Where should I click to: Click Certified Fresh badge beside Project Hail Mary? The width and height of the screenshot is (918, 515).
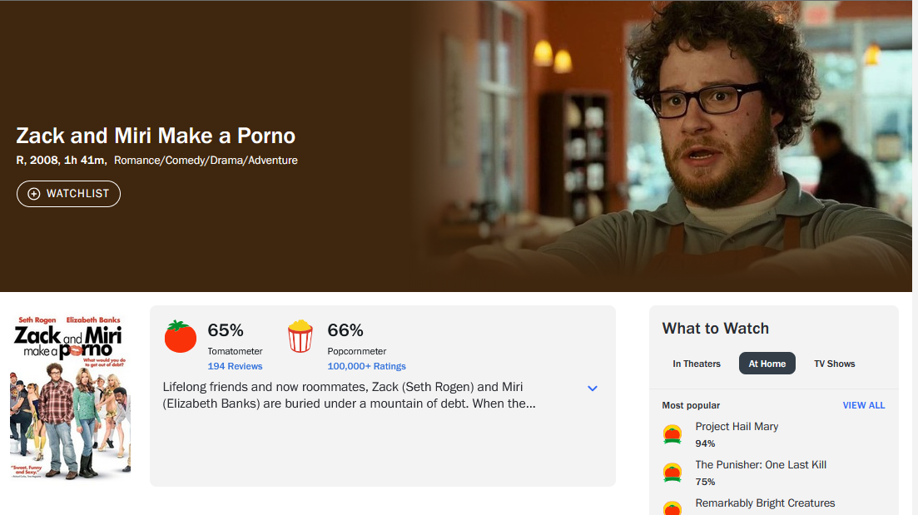point(672,434)
